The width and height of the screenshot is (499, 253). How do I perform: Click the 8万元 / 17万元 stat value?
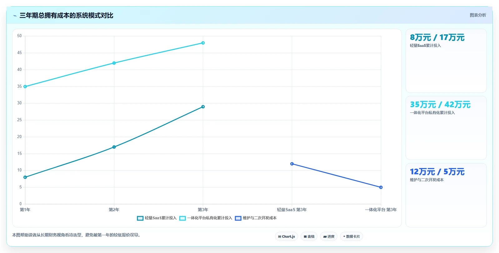click(437, 37)
